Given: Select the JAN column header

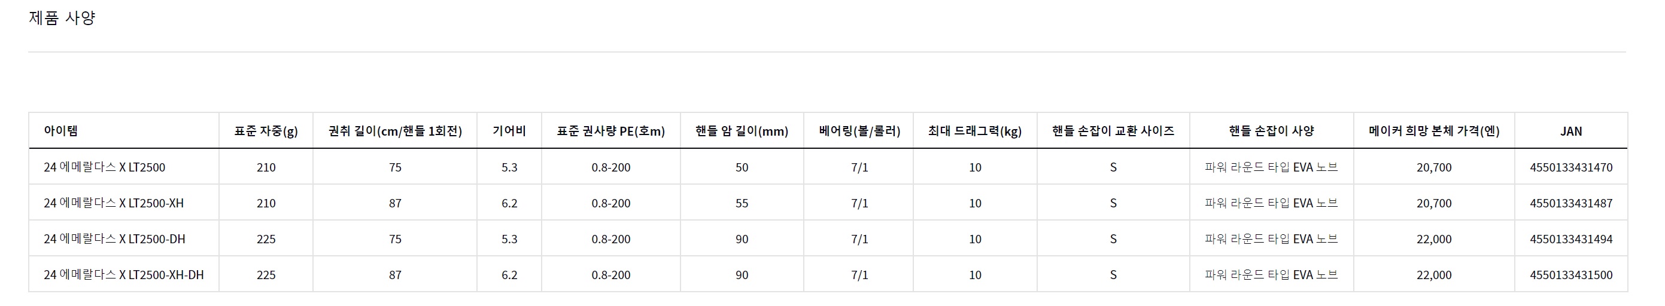Looking at the screenshot, I should click(1570, 131).
